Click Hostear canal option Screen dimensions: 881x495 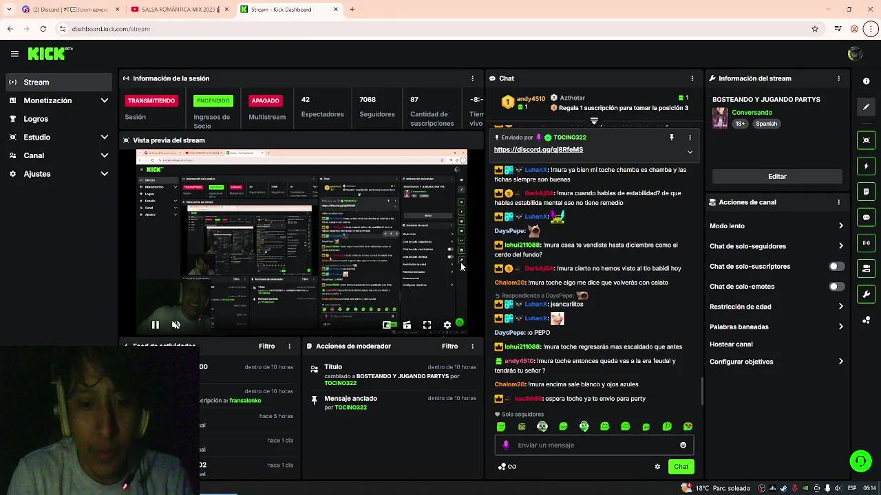731,344
